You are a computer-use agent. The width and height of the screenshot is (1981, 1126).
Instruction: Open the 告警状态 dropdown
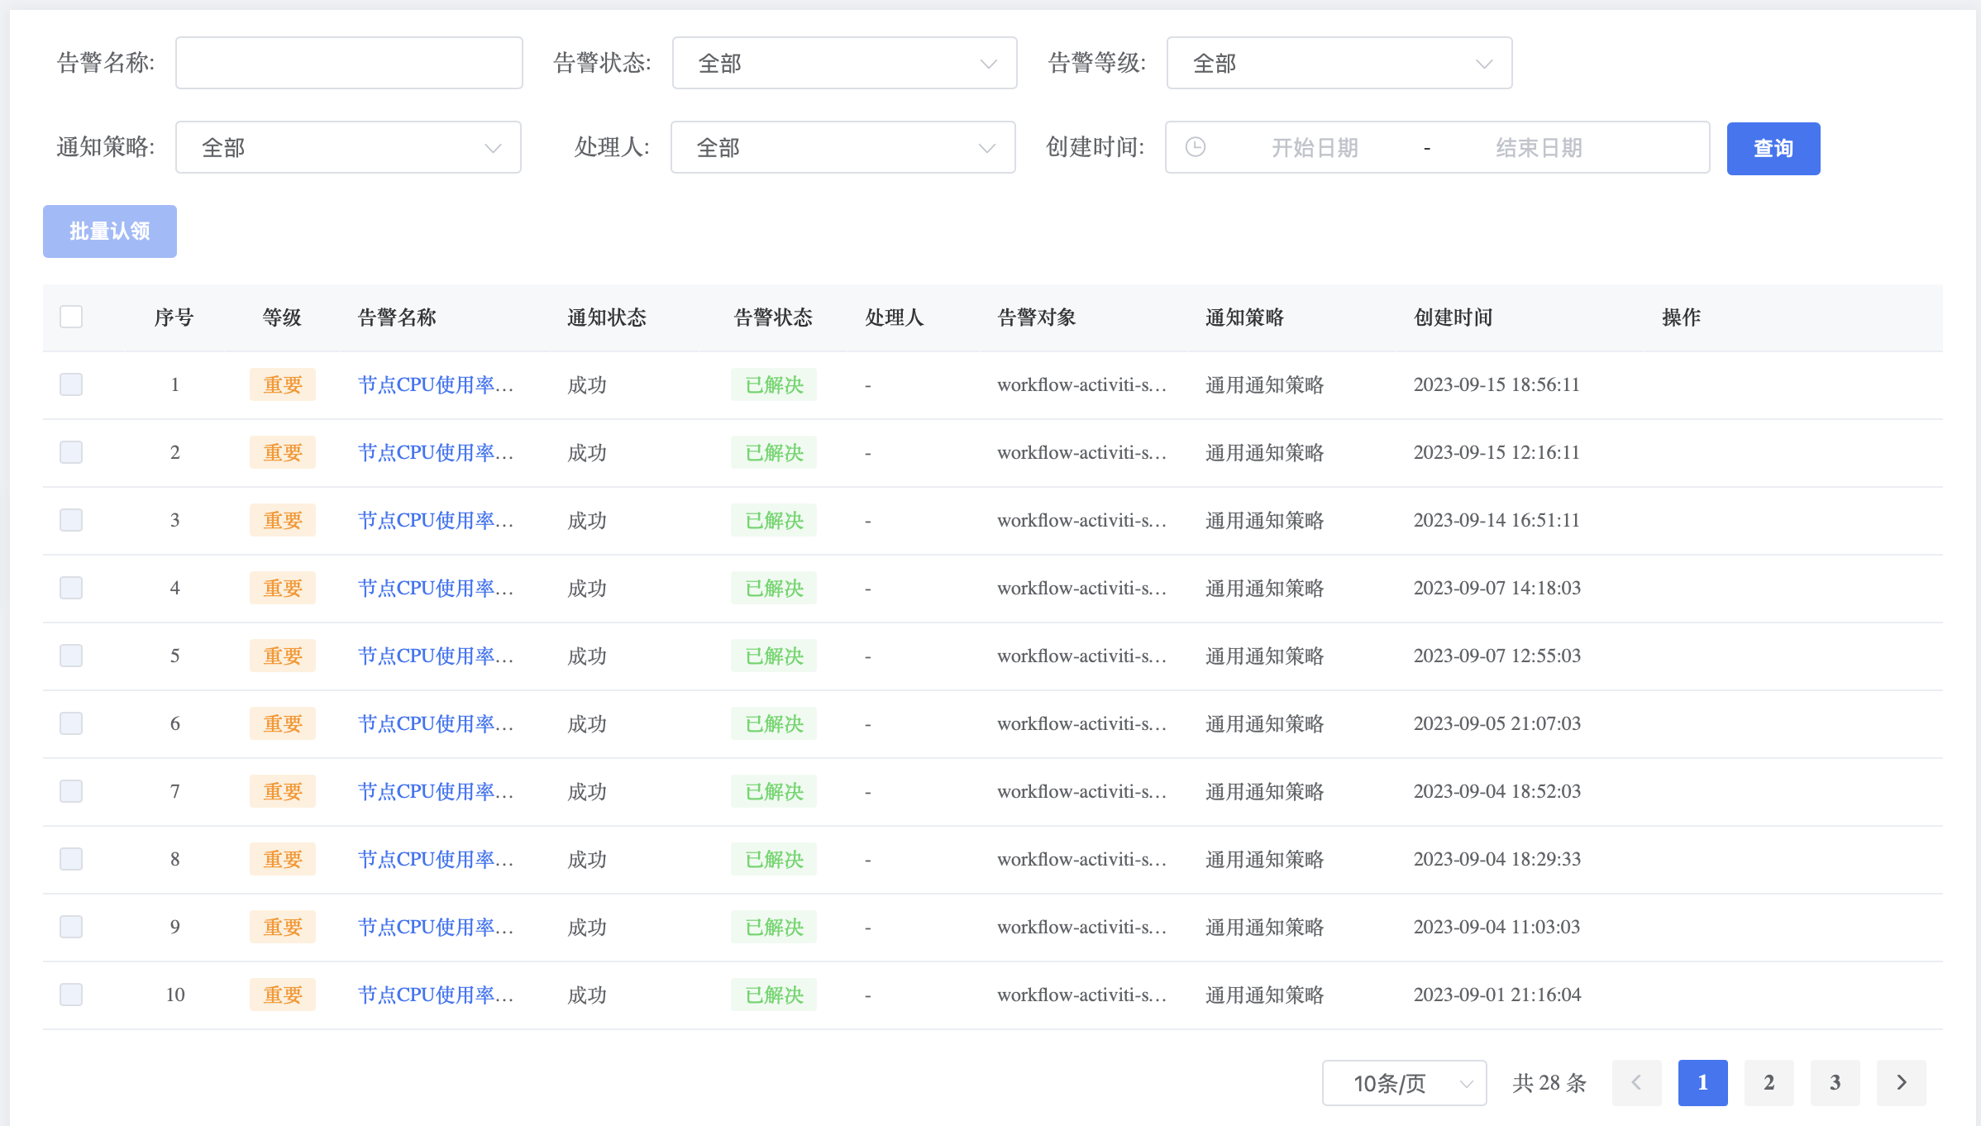pyautogui.click(x=844, y=63)
